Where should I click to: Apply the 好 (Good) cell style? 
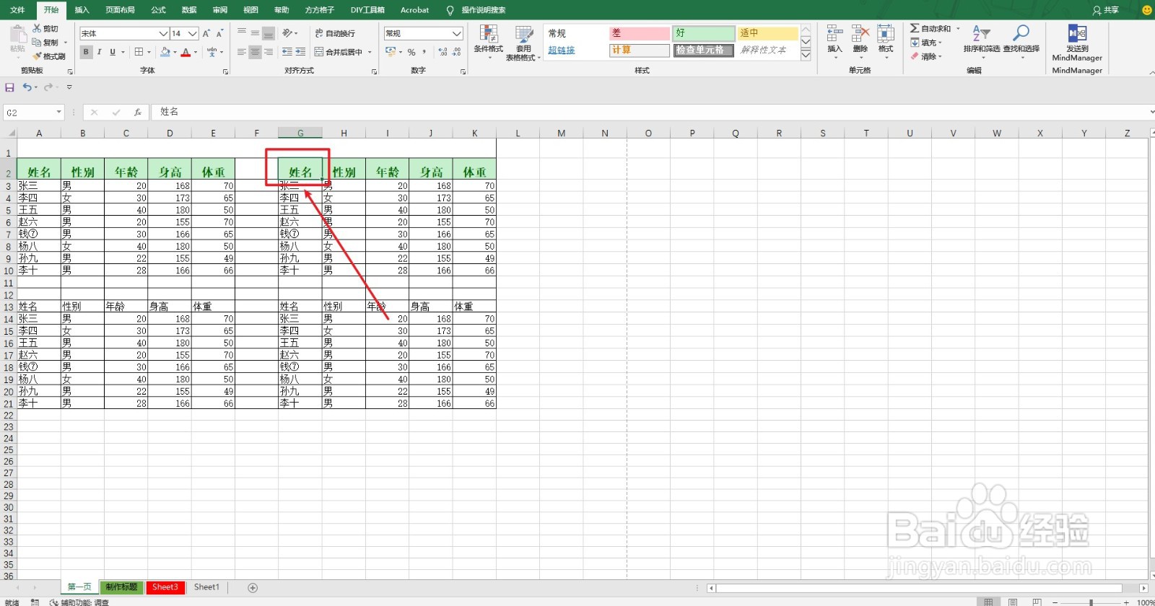704,33
